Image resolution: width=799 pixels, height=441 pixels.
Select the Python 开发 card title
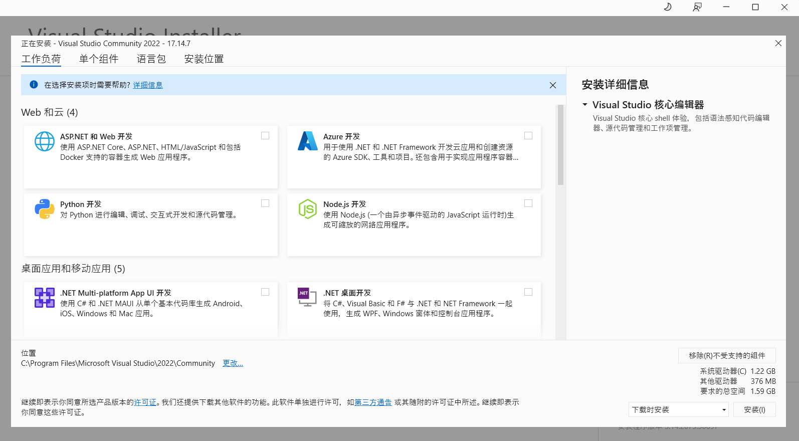pyautogui.click(x=81, y=204)
